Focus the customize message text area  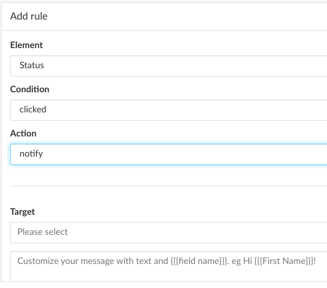(x=168, y=266)
